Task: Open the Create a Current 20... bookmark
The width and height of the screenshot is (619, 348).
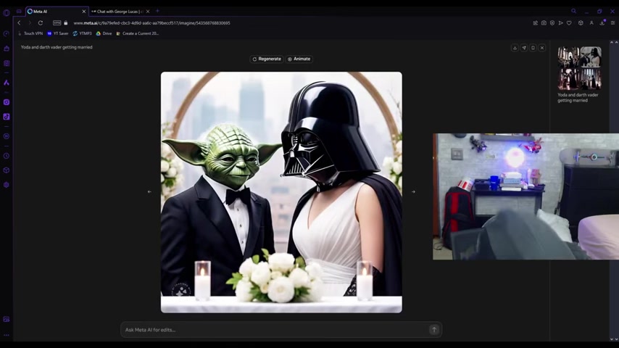Action: pyautogui.click(x=138, y=33)
